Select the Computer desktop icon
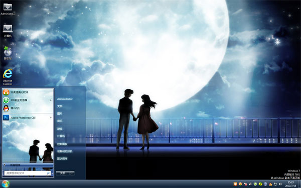The image size is (301, 188). (8, 31)
